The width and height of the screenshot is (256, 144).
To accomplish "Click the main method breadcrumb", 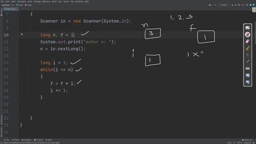I will [28, 5].
